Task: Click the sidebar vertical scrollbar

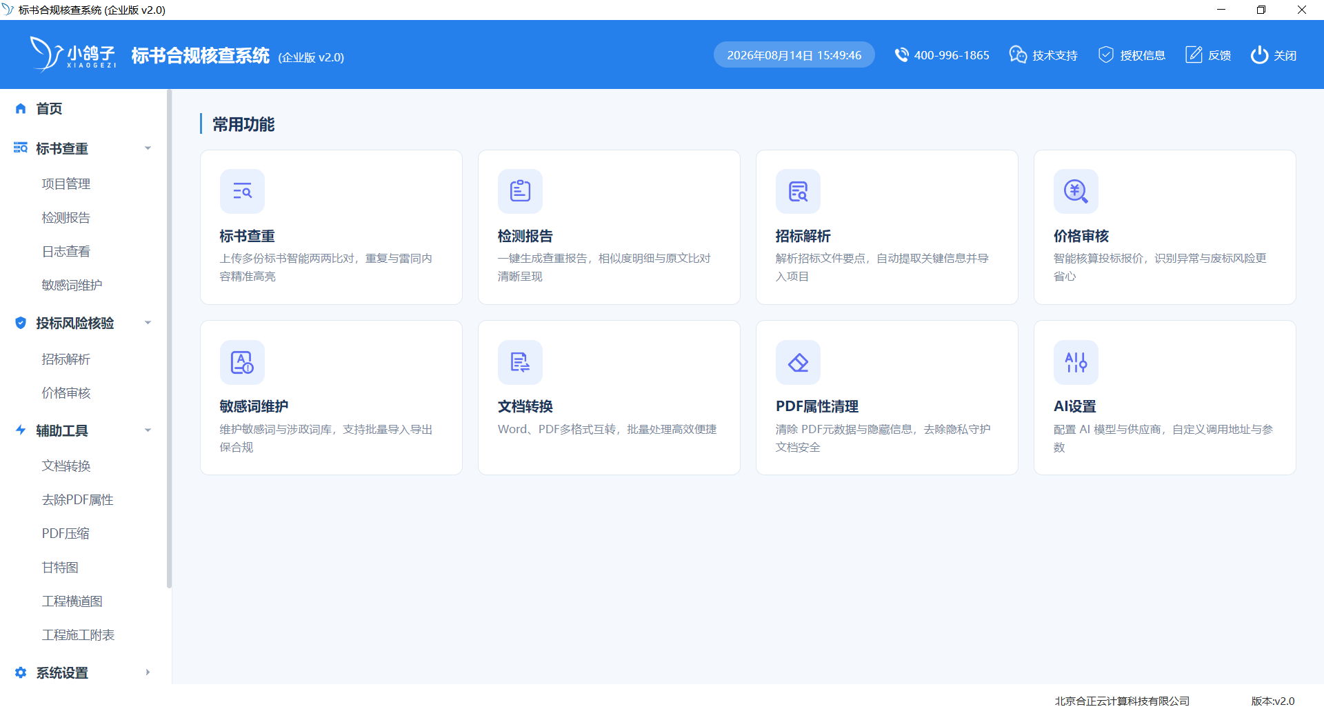Action: coord(169,339)
